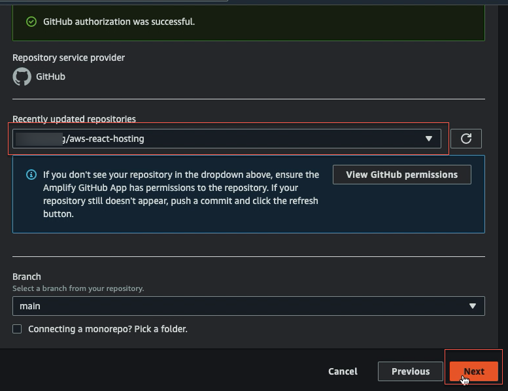Click the 'Connecting a monorepo? Pick a folder.' label

[108, 329]
